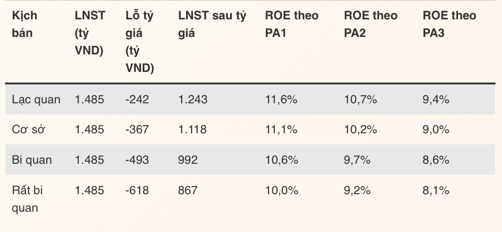This screenshot has width=502, height=232.
Task: Select the 992 profit cell
Action: coord(188,160)
